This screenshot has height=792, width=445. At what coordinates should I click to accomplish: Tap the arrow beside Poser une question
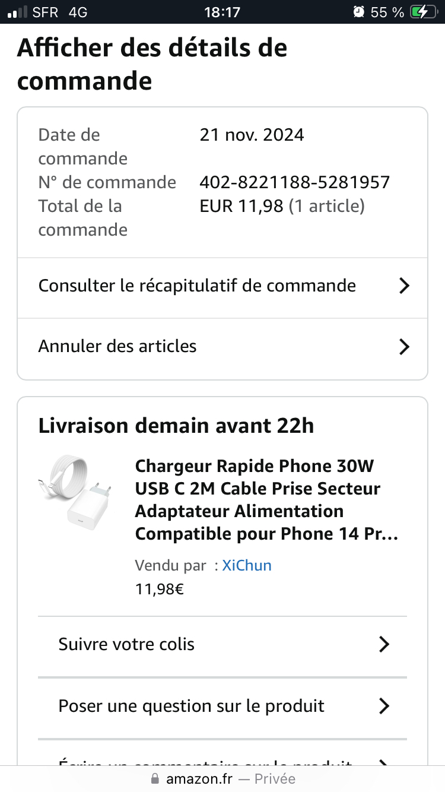pos(384,706)
